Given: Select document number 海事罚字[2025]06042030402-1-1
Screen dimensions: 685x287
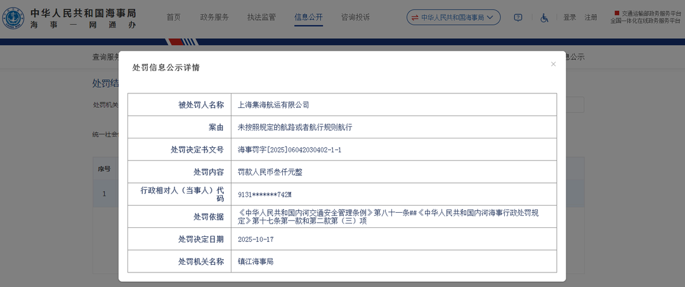Looking at the screenshot, I should (289, 150).
